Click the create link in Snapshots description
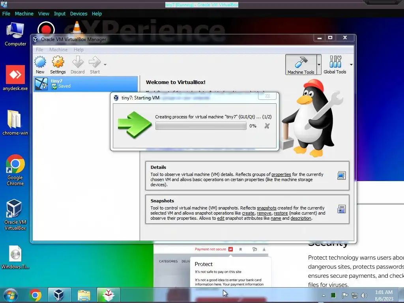This screenshot has width=404, height=303. (248, 213)
